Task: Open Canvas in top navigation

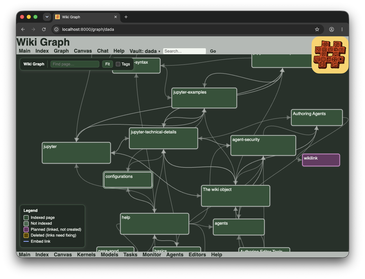Action: point(83,51)
